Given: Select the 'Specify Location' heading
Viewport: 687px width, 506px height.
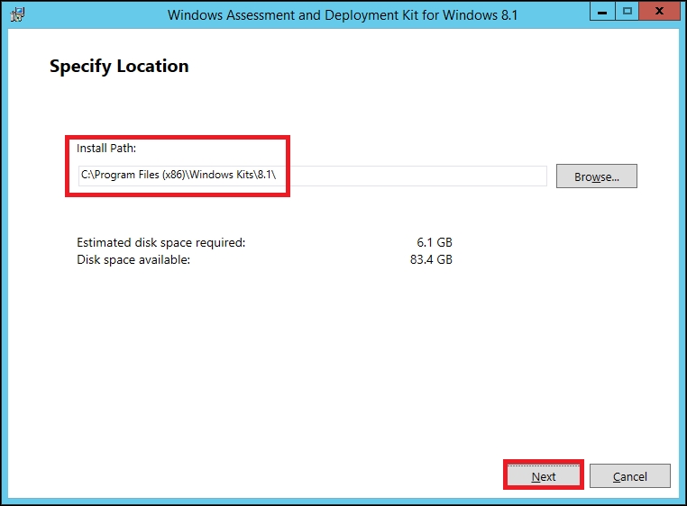Looking at the screenshot, I should pos(119,67).
